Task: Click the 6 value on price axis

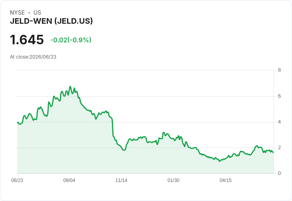Action: click(279, 96)
